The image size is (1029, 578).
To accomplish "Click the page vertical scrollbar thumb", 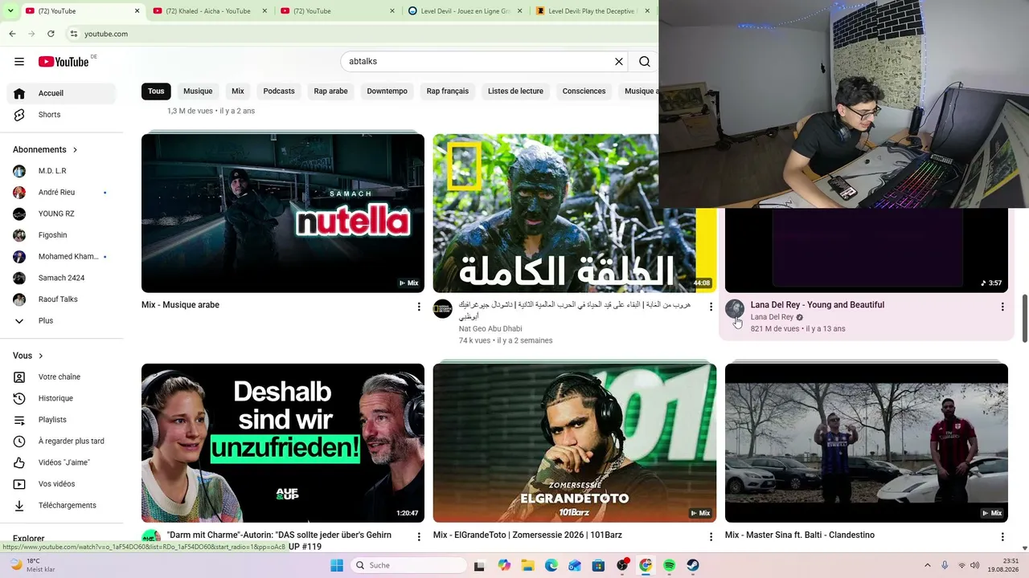I will (1025, 319).
